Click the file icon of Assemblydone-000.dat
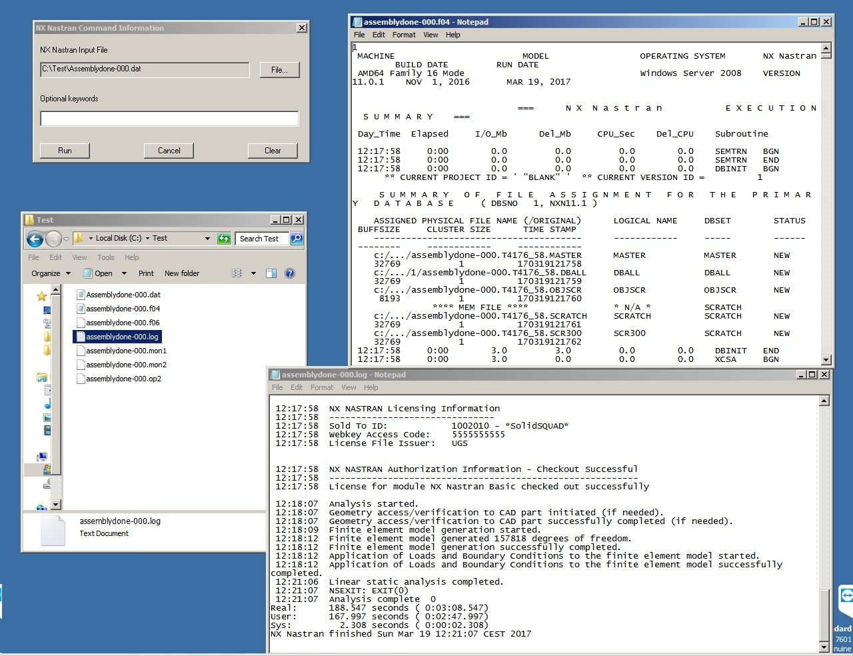 coord(81,295)
